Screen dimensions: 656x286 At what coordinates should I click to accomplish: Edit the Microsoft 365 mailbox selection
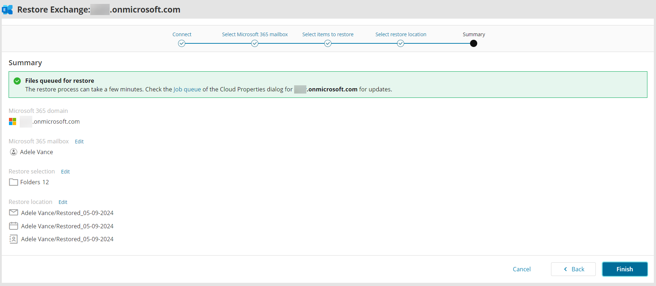pyautogui.click(x=79, y=142)
